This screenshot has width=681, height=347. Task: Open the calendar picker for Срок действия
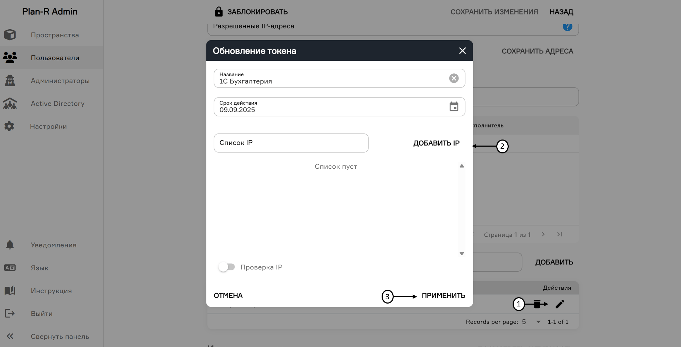pos(454,106)
